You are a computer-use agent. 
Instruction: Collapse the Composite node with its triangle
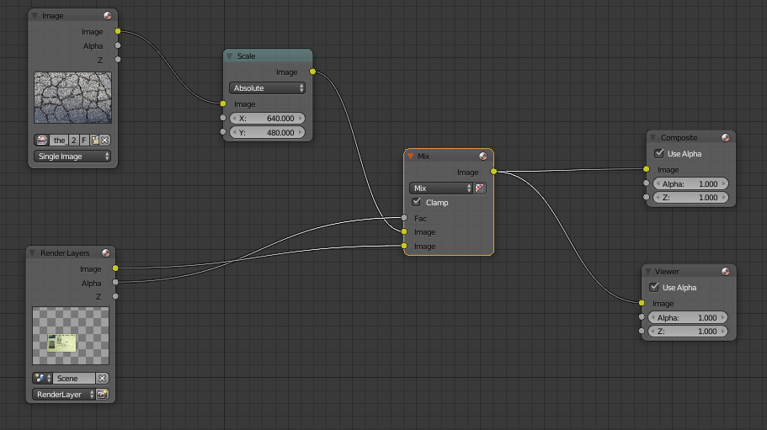tap(652, 138)
